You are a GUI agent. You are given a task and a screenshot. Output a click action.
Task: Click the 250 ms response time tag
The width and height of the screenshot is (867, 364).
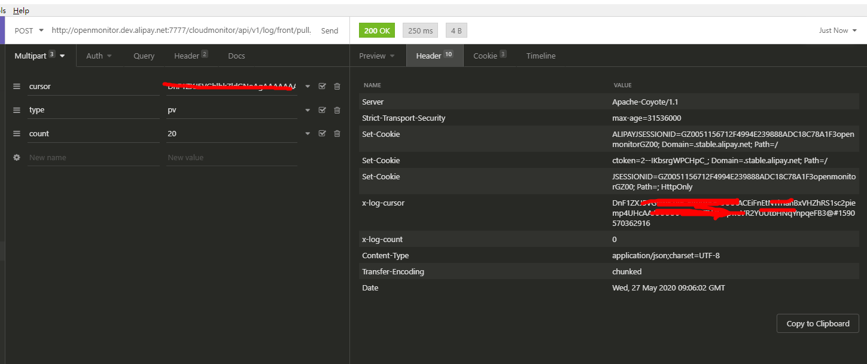(421, 30)
